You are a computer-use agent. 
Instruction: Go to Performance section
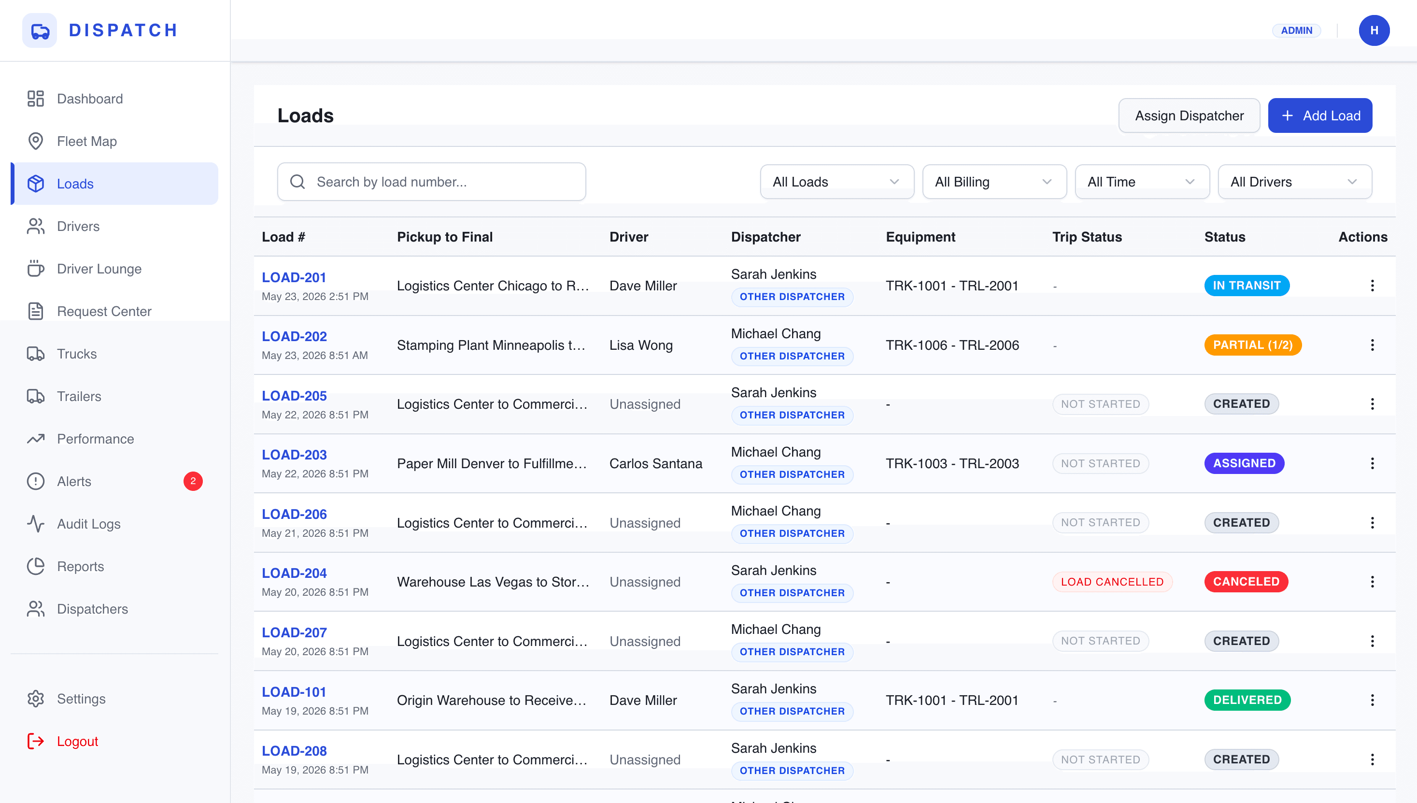[x=114, y=438]
